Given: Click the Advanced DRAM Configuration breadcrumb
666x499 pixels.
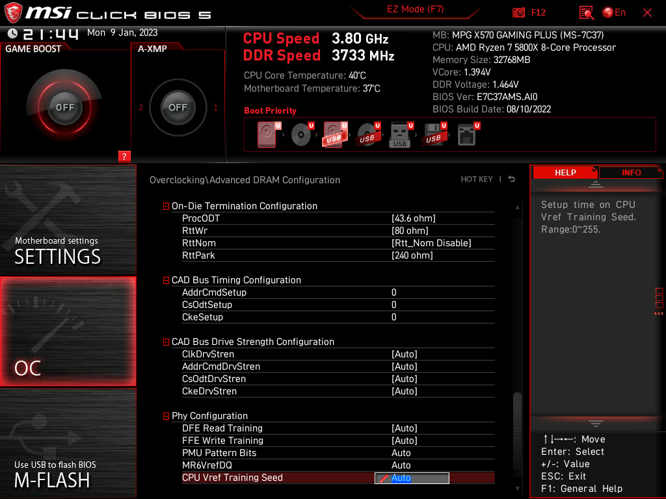Looking at the screenshot, I should click(x=275, y=180).
